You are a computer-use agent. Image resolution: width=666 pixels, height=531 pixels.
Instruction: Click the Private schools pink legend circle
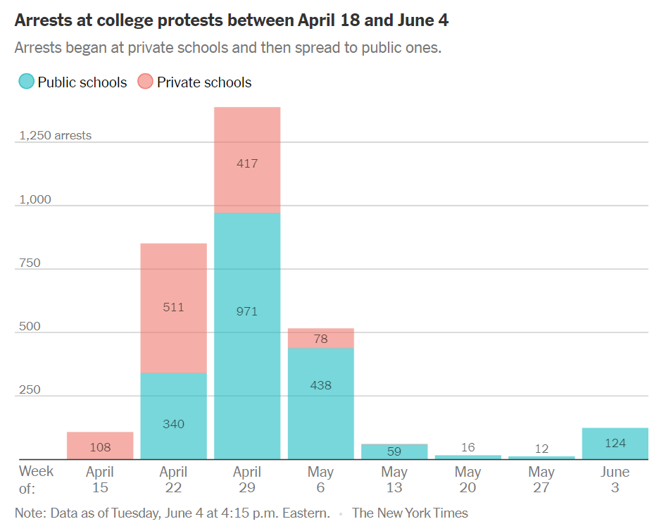point(145,82)
